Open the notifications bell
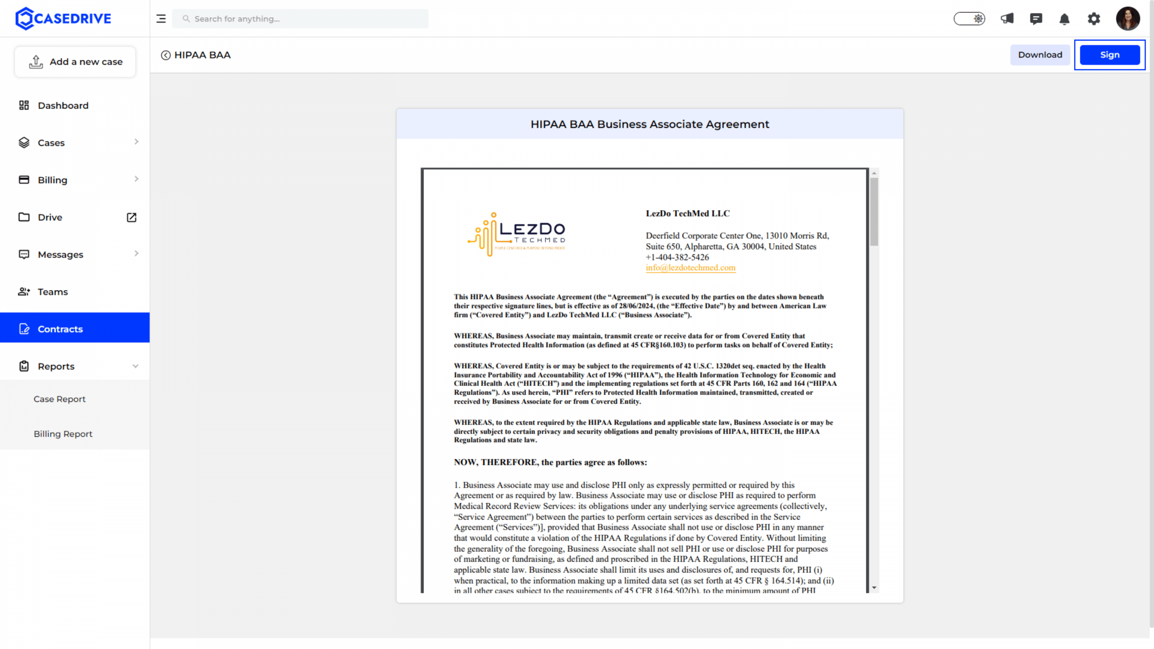Image resolution: width=1154 pixels, height=649 pixels. pos(1064,19)
